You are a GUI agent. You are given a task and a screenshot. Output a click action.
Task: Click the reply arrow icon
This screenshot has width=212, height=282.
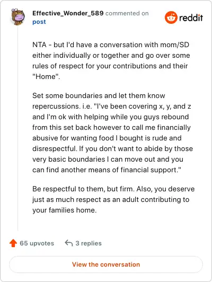[x=69, y=243]
